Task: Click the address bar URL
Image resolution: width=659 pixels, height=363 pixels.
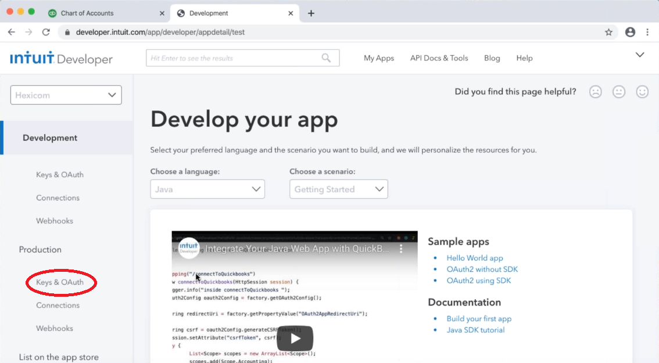Action: tap(160, 32)
